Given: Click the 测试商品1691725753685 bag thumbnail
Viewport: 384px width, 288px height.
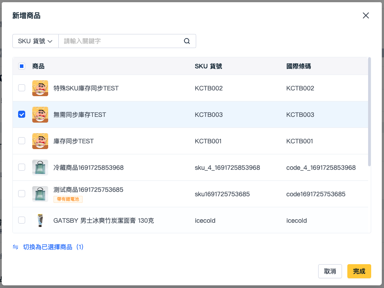Looking at the screenshot, I should tap(40, 194).
